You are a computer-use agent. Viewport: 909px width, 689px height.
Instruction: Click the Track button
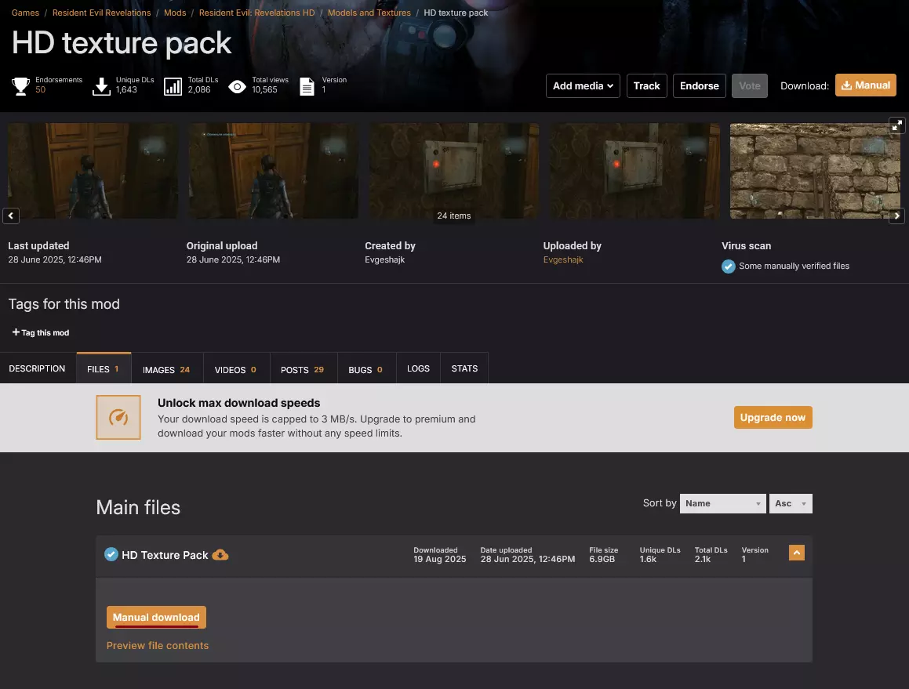click(x=646, y=85)
